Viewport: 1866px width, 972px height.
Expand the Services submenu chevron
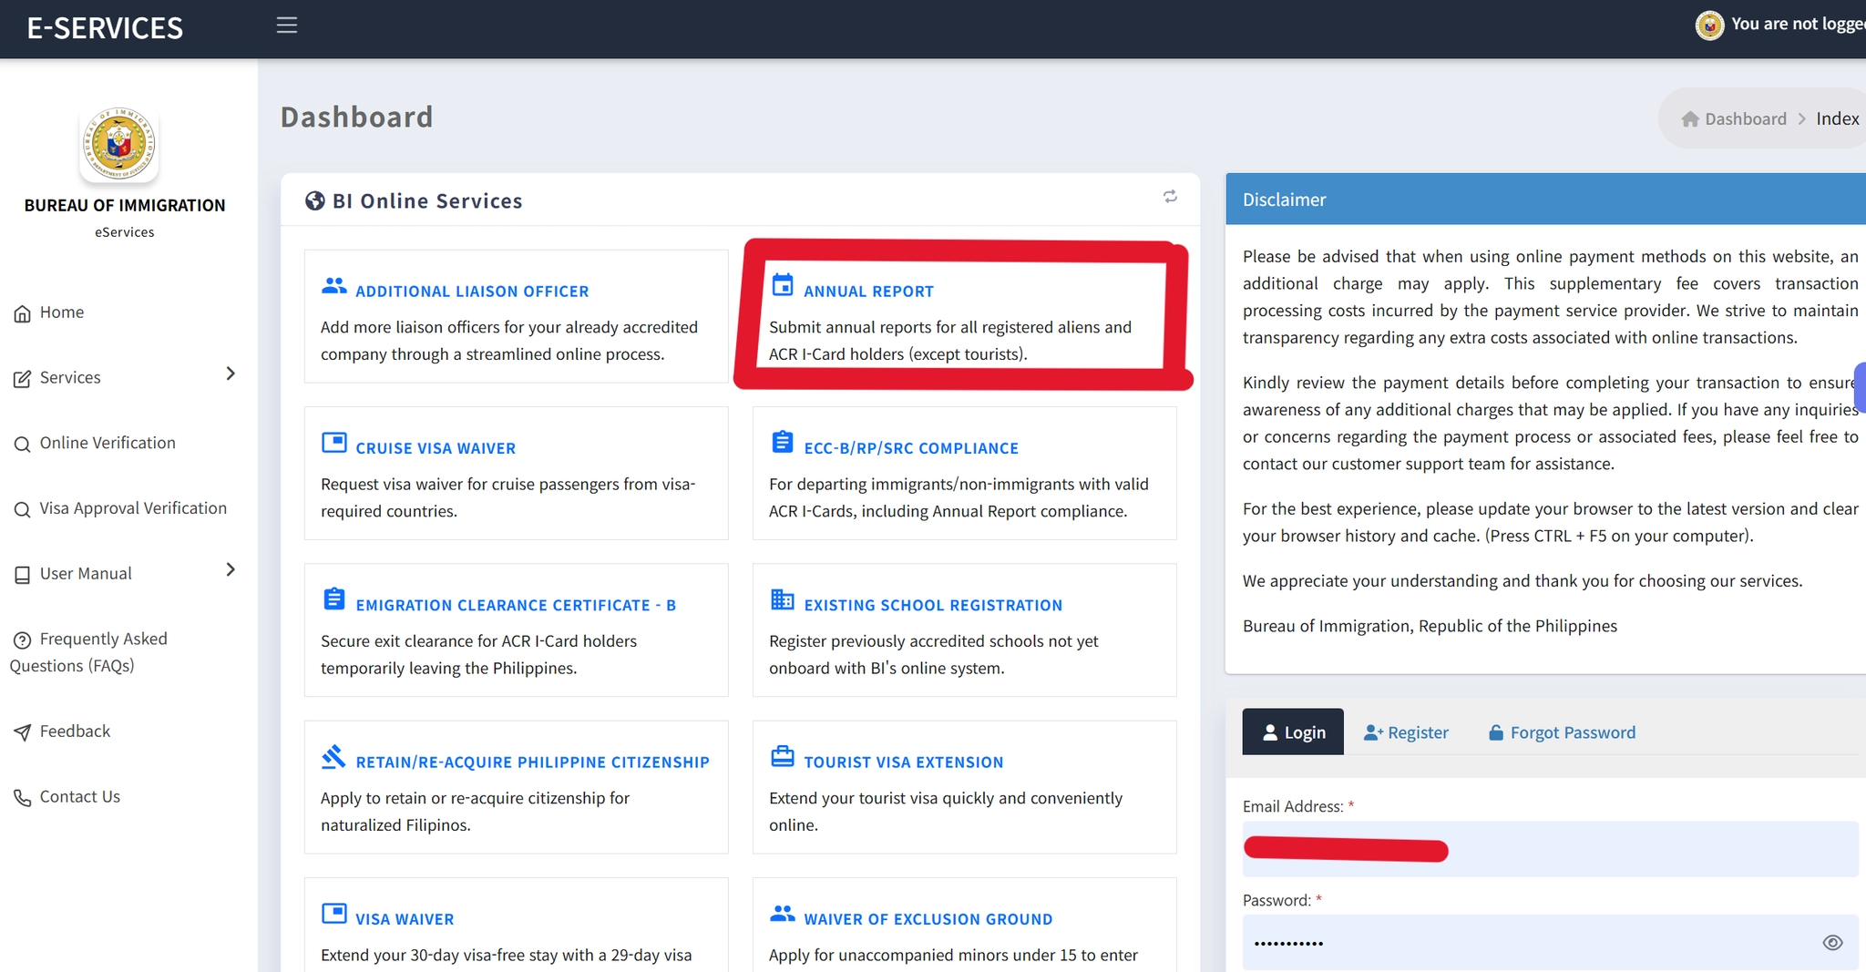point(231,373)
